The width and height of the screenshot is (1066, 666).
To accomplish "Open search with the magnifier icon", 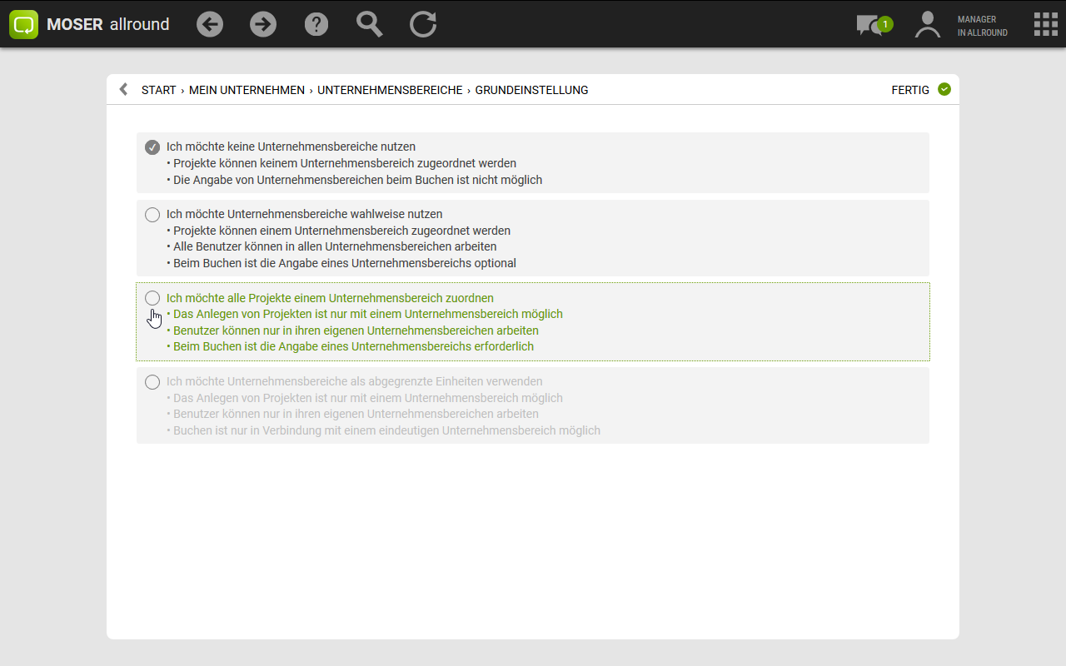I will tap(369, 24).
